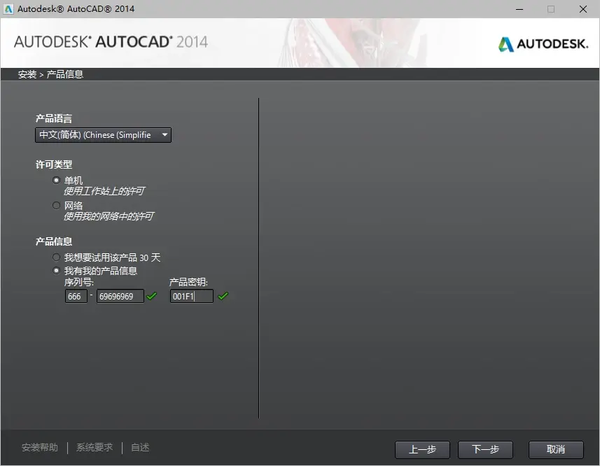Click the 产品语言 heading
Screen dimensions: 600x466
click(54, 118)
